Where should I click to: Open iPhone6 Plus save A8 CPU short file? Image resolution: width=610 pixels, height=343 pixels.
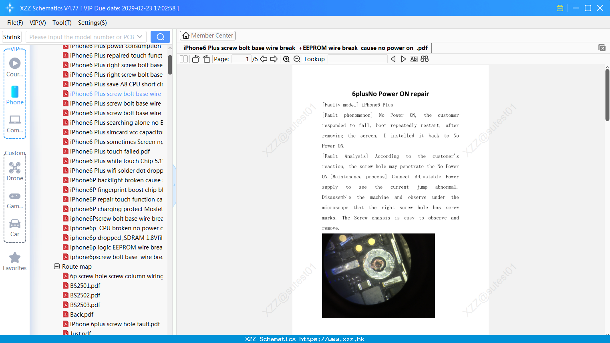coord(113,84)
